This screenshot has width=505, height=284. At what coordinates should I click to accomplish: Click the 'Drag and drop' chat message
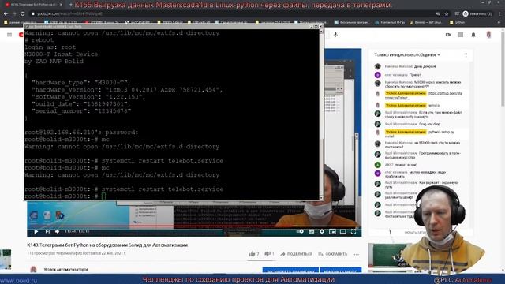pyautogui.click(x=430, y=124)
